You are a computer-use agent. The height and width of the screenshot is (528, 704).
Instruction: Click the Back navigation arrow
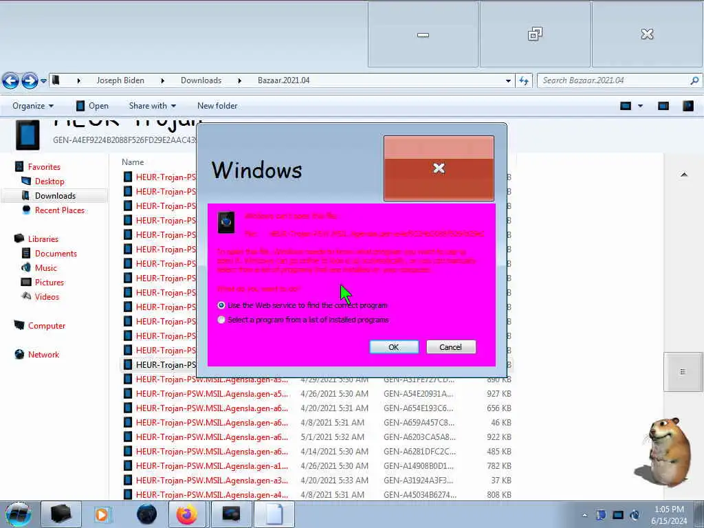pyautogui.click(x=11, y=81)
